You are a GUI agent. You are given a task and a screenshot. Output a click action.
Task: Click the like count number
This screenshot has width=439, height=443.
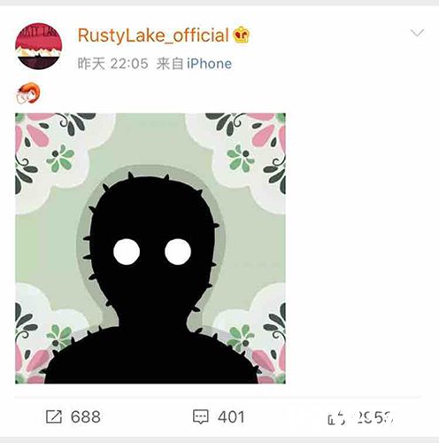click(375, 417)
